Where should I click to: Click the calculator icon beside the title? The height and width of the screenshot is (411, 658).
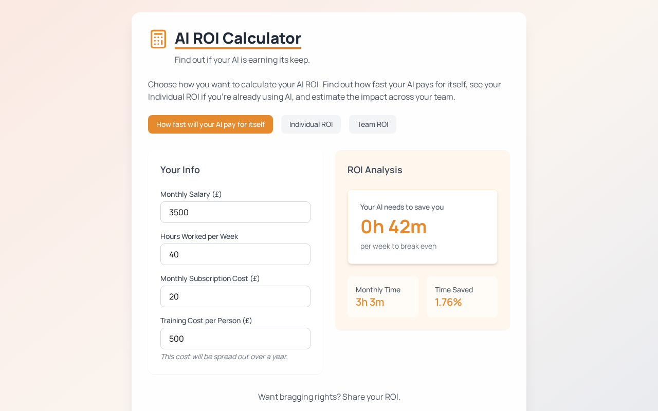pos(158,39)
